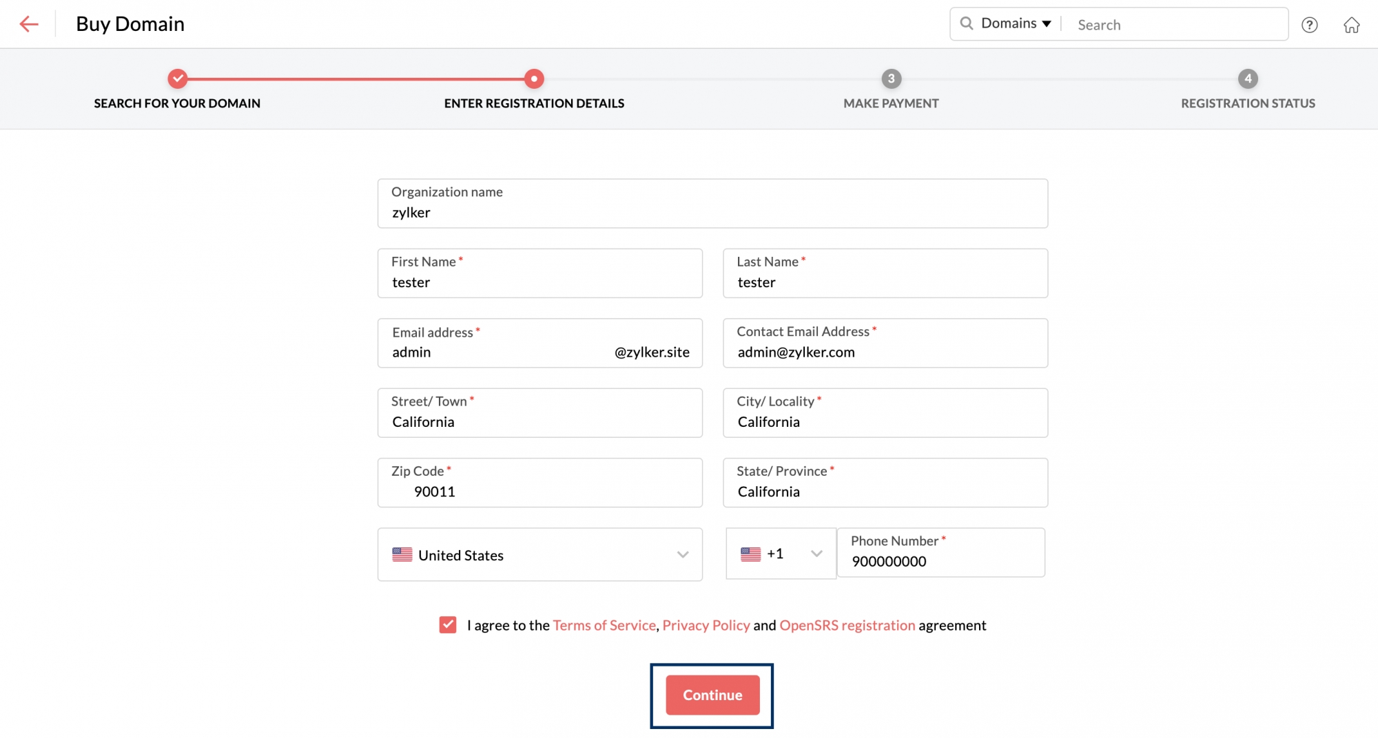This screenshot has height=738, width=1378.
Task: Click step 3 Make Payment circle
Action: (x=891, y=78)
